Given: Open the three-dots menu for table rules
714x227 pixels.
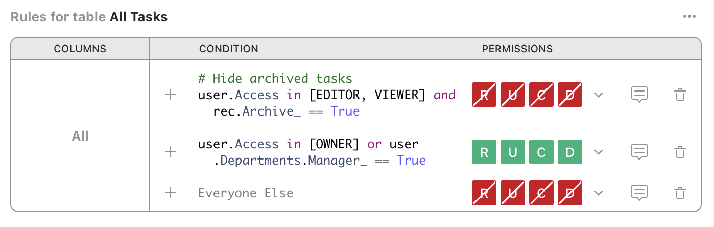Looking at the screenshot, I should (x=689, y=17).
